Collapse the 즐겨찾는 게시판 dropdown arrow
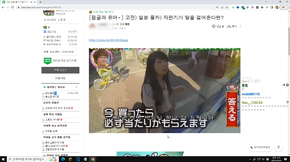The image size is (290, 162). coord(76,87)
